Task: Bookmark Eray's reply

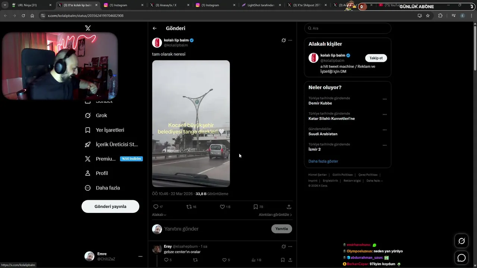Action: pyautogui.click(x=283, y=260)
